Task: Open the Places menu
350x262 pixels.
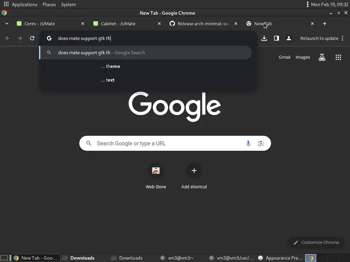Action: tap(49, 4)
